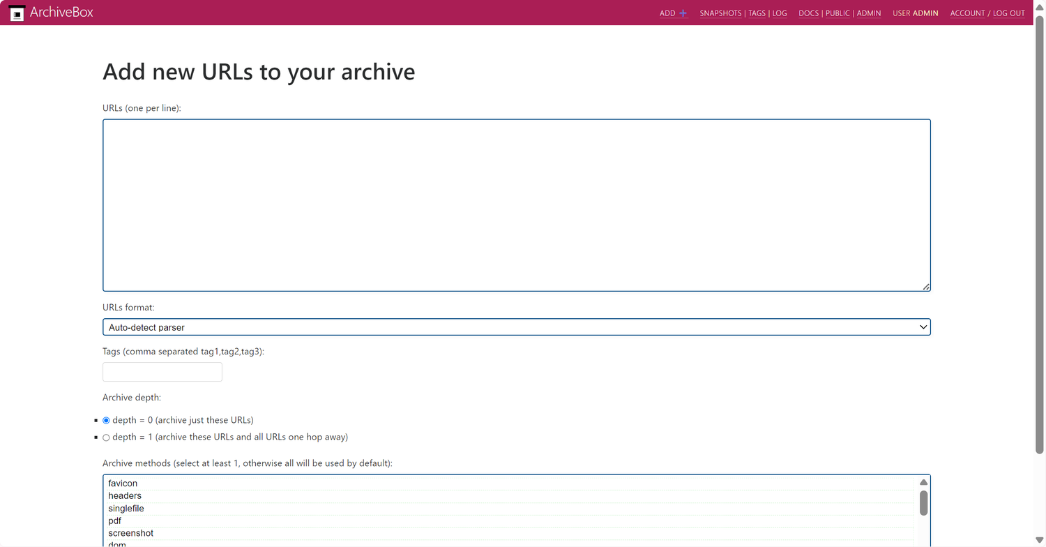This screenshot has width=1046, height=547.
Task: Open the ADMIN link in the navigation
Action: (869, 13)
